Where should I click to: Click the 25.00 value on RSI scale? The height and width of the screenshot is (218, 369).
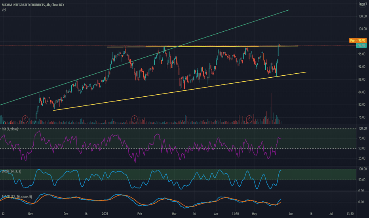(362, 159)
